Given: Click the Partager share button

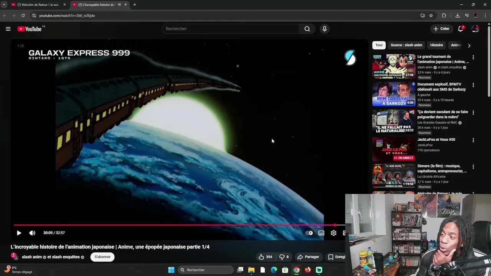Looking at the screenshot, I should point(308,257).
